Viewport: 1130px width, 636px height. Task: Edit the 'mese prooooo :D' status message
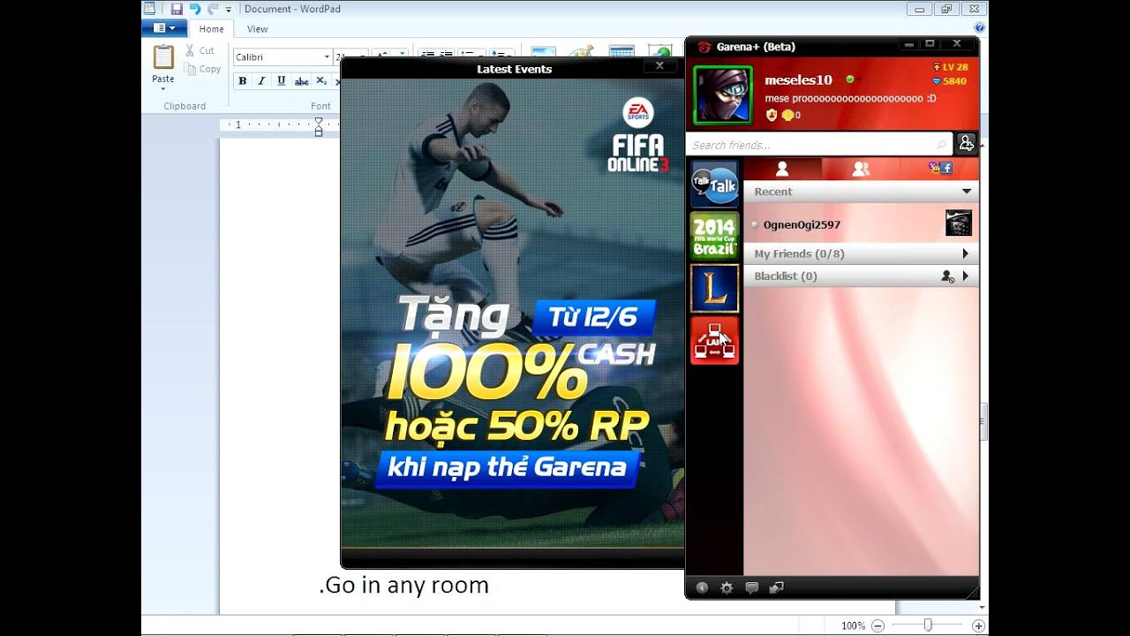pyautogui.click(x=850, y=98)
